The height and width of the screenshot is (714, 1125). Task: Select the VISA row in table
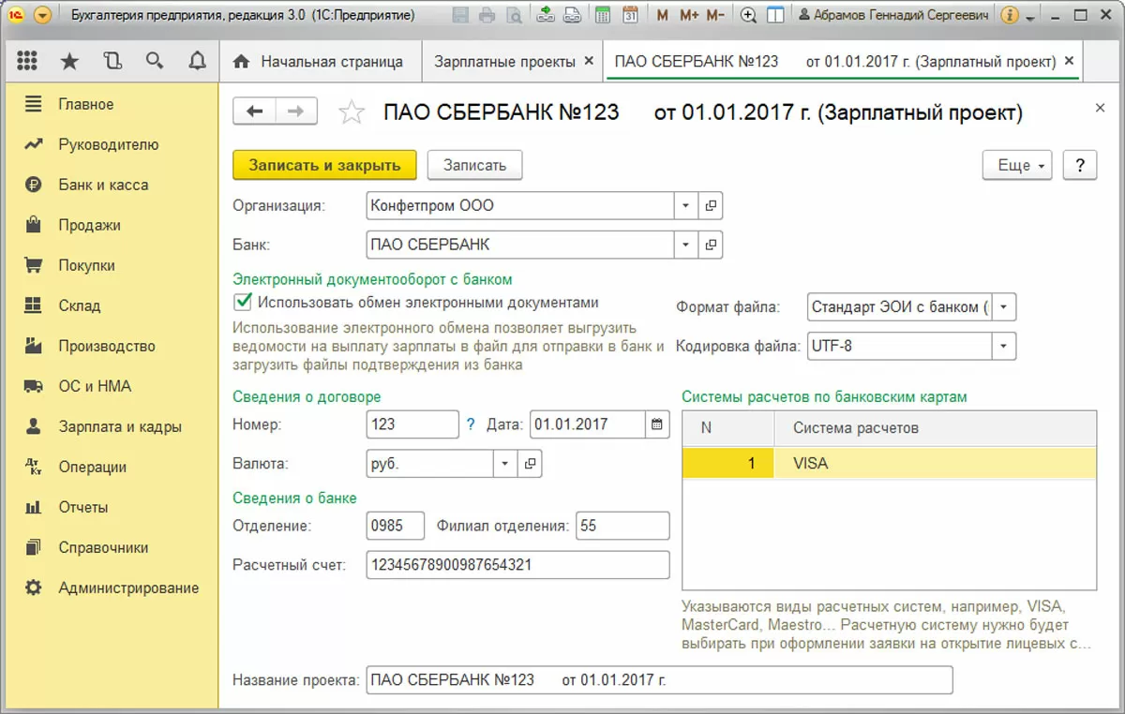(x=889, y=463)
